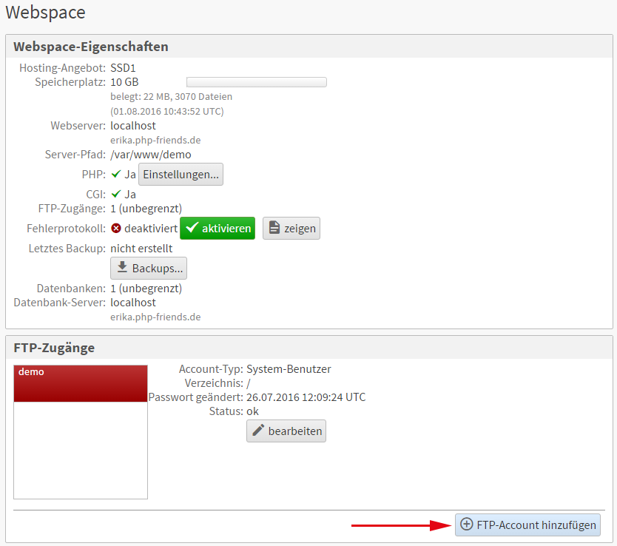Viewport: 617px width, 546px height.
Task: Open the PHP Einstellungen dialog
Action: pyautogui.click(x=181, y=175)
